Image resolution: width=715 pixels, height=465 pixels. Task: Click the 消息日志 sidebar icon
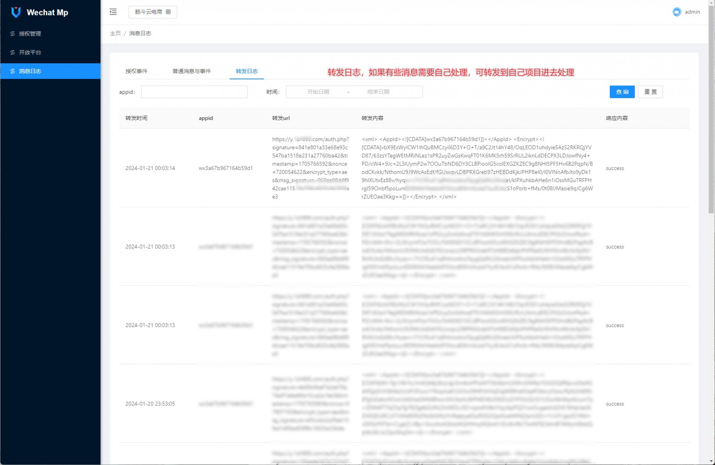pos(12,71)
